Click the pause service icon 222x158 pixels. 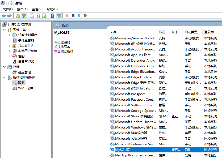point(79,16)
